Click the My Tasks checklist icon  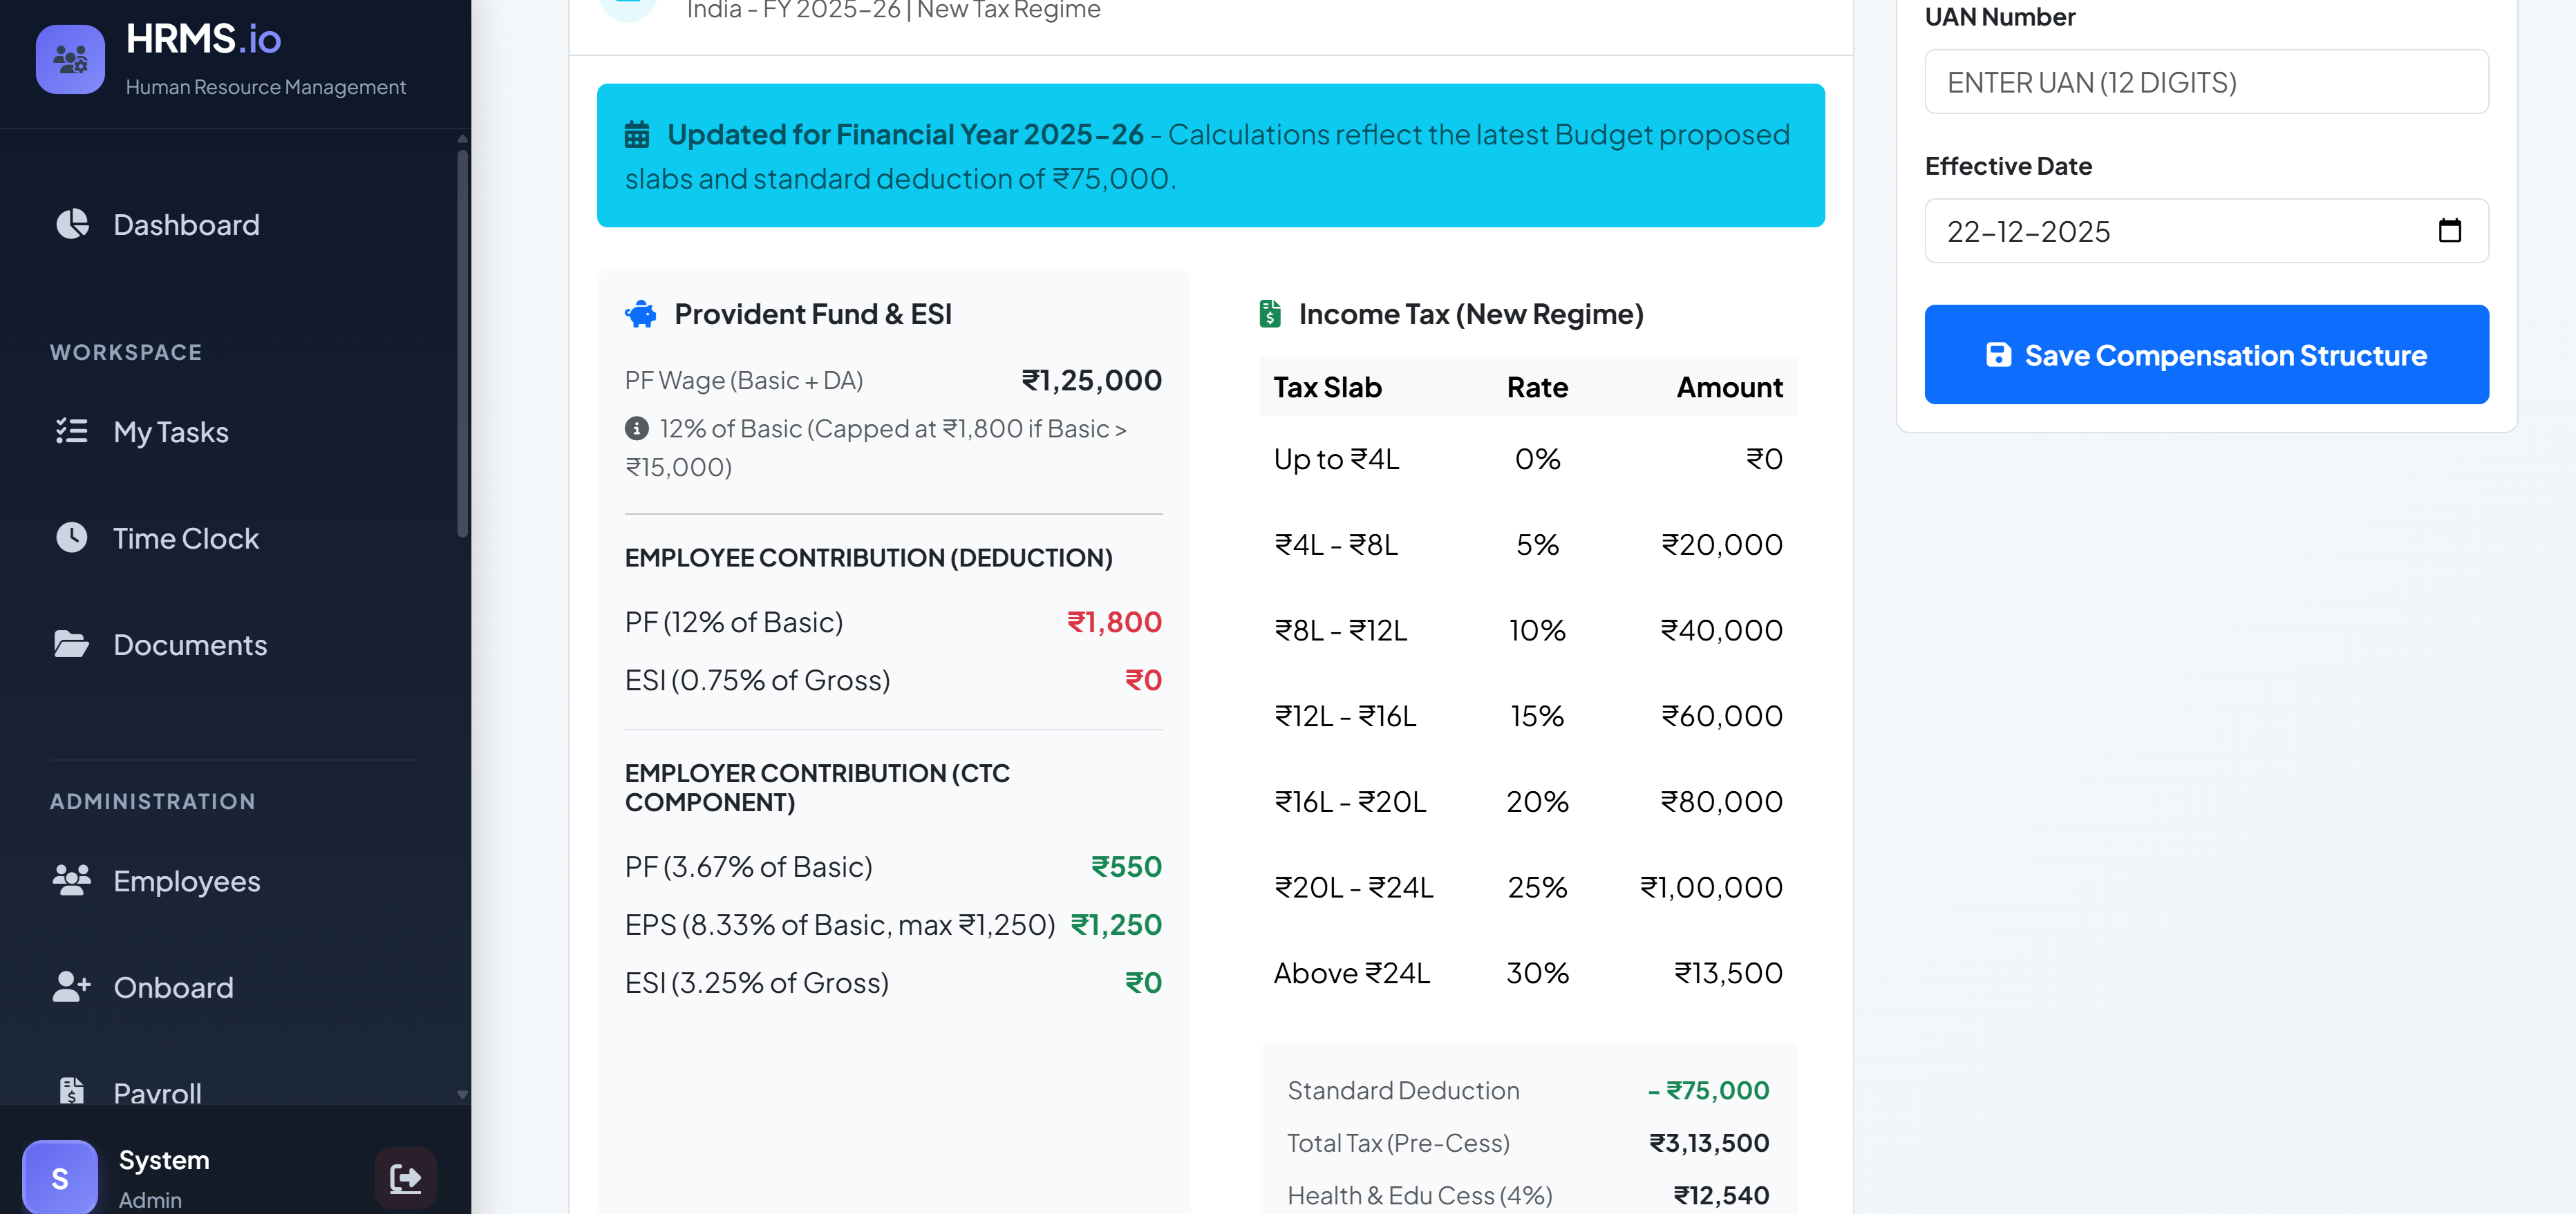72,431
